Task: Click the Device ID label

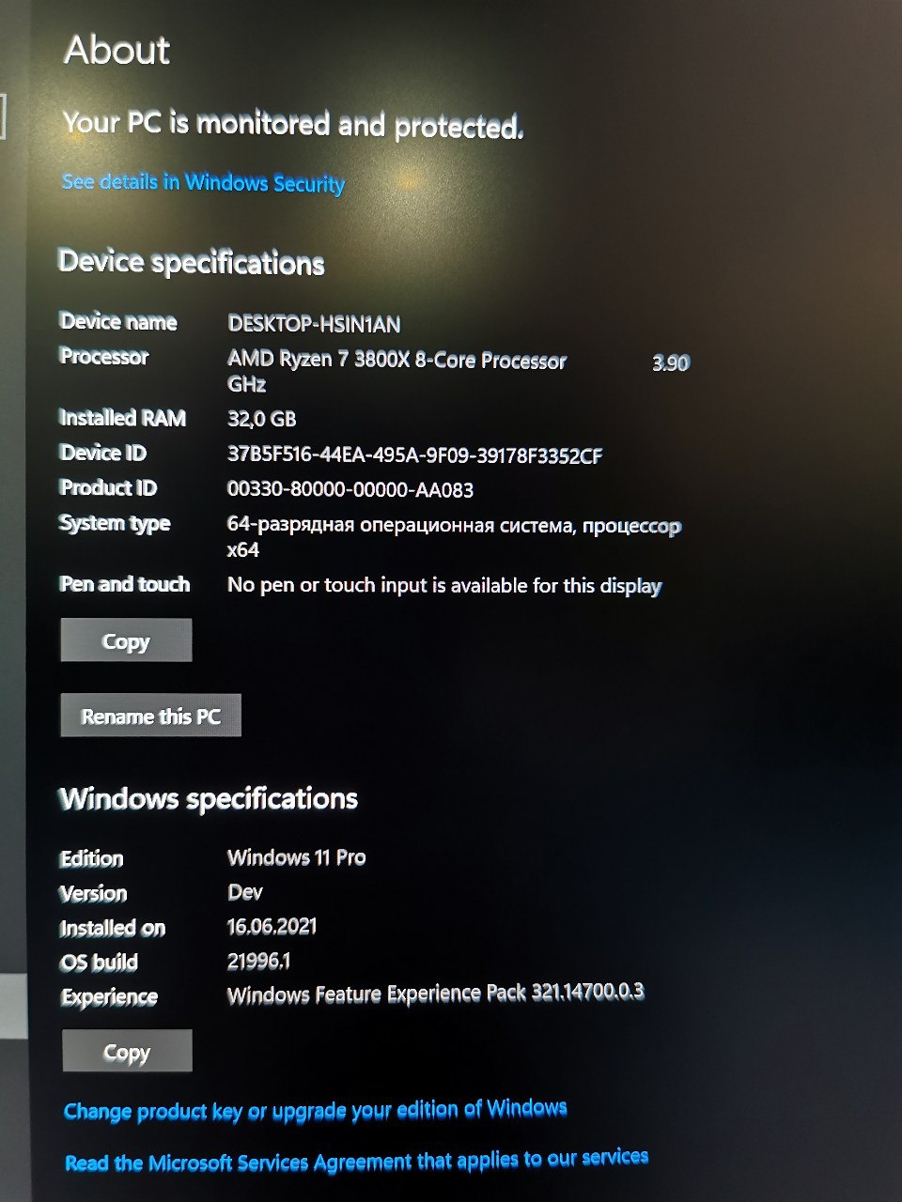Action: pos(103,453)
